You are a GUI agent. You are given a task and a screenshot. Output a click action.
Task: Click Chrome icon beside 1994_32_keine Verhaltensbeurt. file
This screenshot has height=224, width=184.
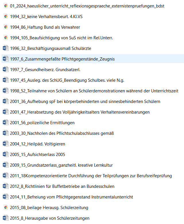click(x=5, y=16)
